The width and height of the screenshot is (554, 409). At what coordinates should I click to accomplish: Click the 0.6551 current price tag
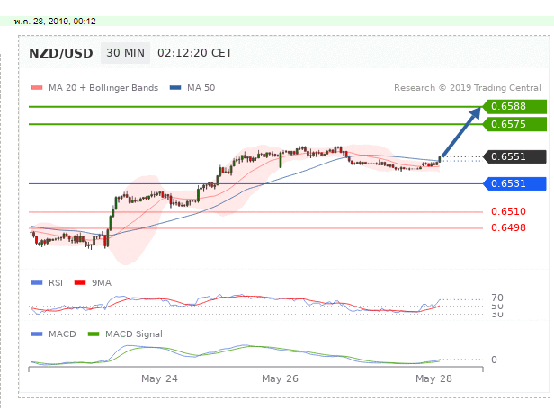(514, 156)
